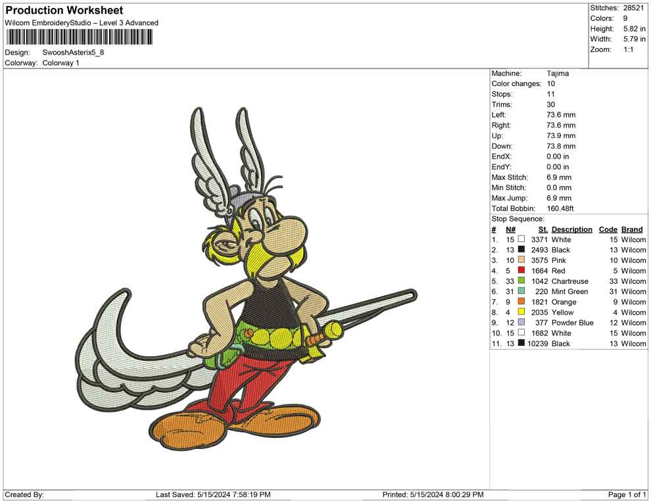This screenshot has height=501, width=651.
Task: Click stitch count '10239' in row 11
Action: click(x=538, y=343)
